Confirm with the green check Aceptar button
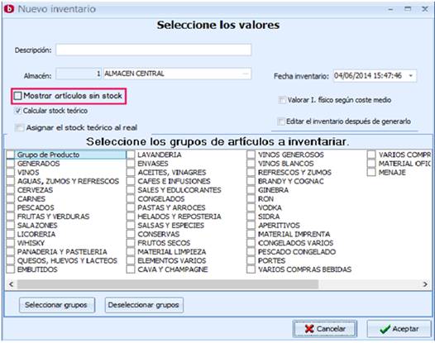Viewport: 435px width, 343px height. point(399,329)
